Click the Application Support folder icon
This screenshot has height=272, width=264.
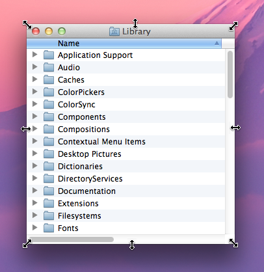[x=49, y=55]
